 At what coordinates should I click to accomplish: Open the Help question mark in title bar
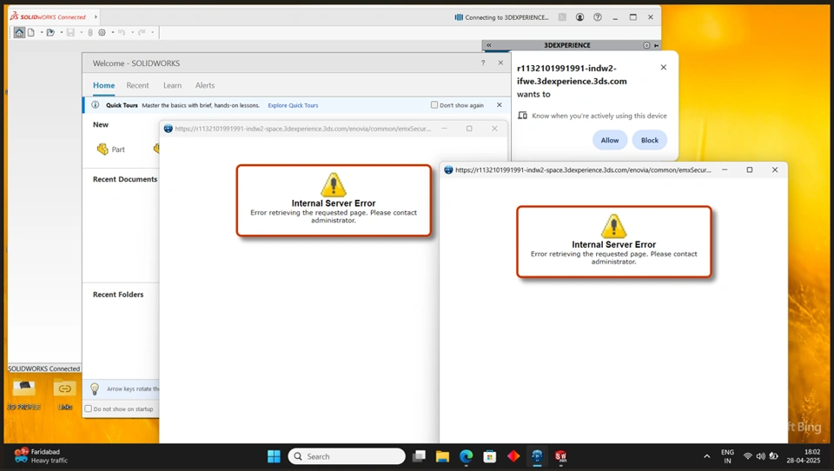598,17
